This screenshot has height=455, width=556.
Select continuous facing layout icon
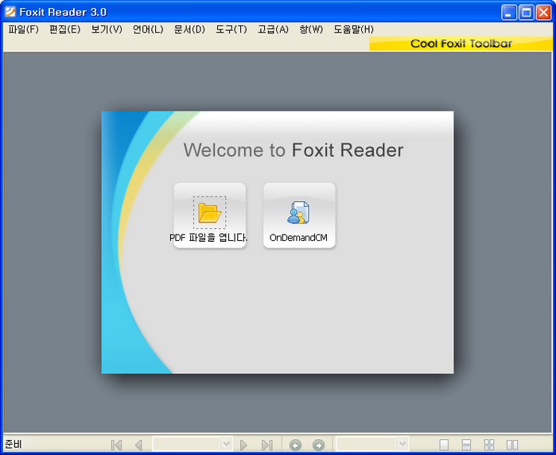[x=489, y=445]
